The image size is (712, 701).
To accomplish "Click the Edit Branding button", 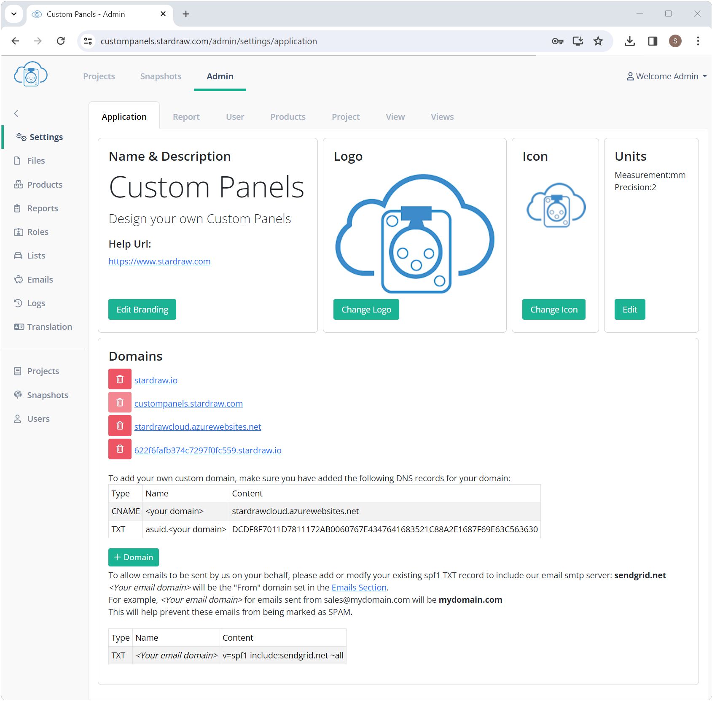I will point(142,310).
